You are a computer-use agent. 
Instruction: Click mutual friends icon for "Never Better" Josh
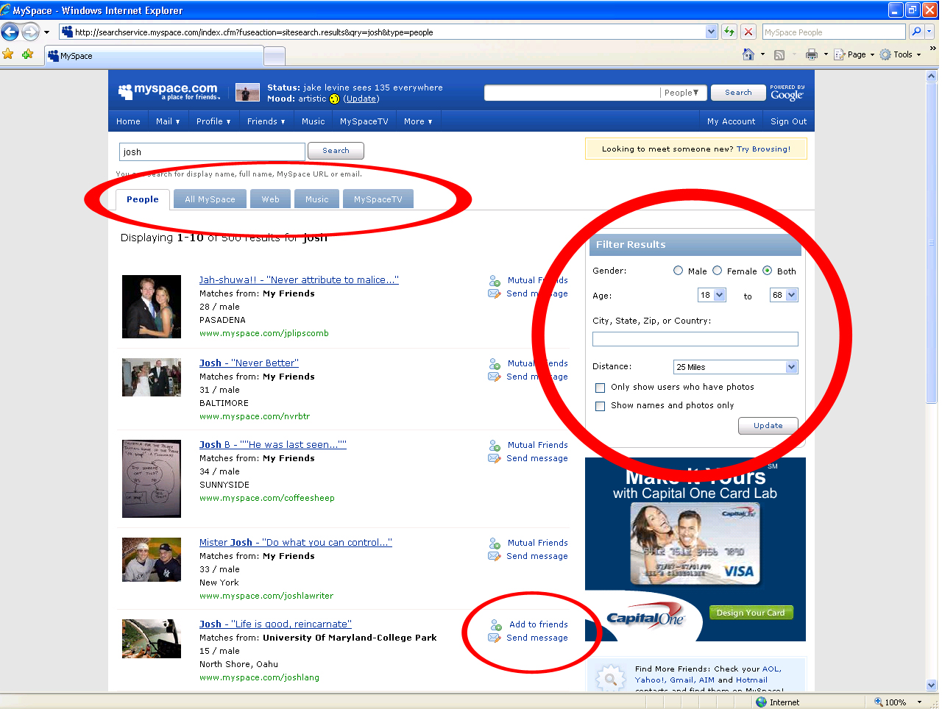495,363
